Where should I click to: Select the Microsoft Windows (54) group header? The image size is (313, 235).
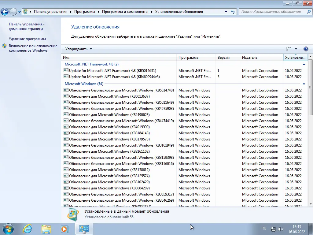pyautogui.click(x=84, y=84)
